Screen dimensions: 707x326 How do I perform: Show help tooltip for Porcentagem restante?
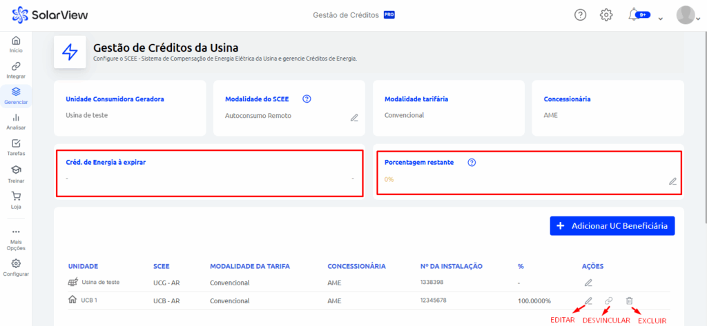[472, 163]
